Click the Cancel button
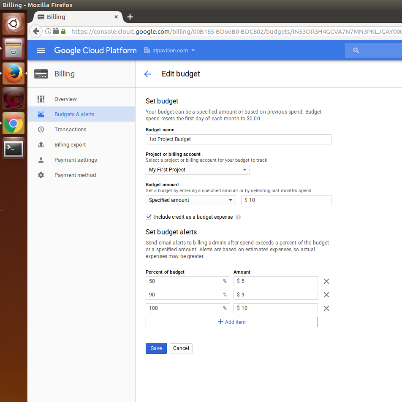The image size is (402, 402). click(x=181, y=348)
